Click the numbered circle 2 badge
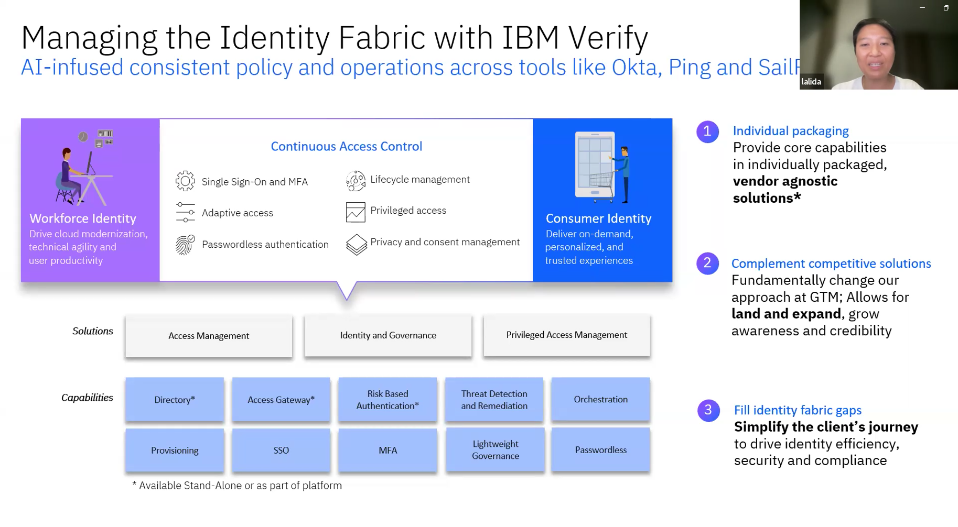958x527 pixels. pyautogui.click(x=707, y=263)
